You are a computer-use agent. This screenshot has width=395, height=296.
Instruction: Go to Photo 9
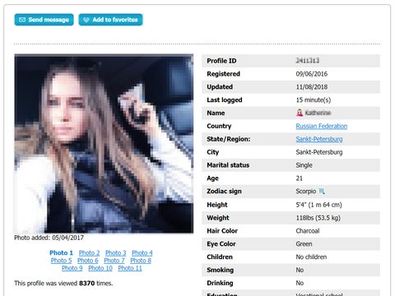[72, 268]
